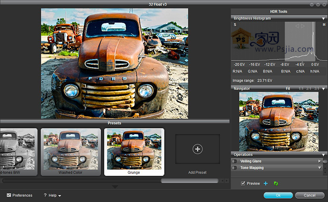Click the -20 EV histogram label
This screenshot has width=328, height=202.
tap(239, 65)
